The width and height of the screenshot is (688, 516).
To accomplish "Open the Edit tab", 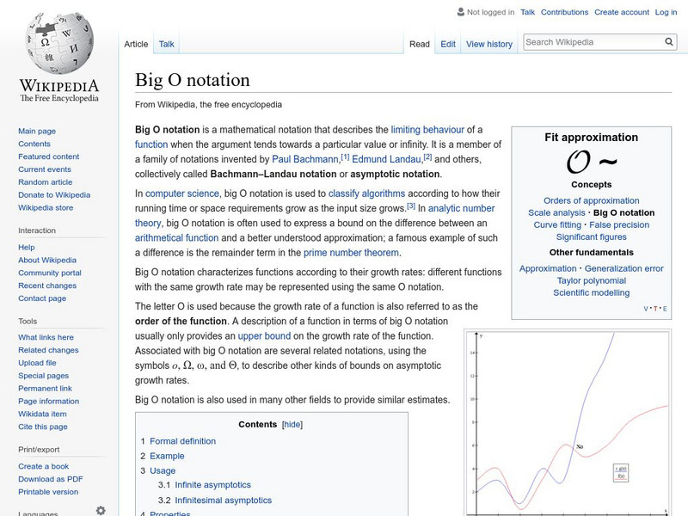I will pyautogui.click(x=448, y=43).
